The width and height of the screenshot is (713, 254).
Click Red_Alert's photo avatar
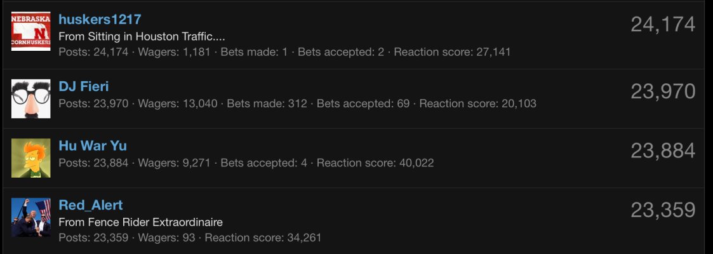coord(31,217)
